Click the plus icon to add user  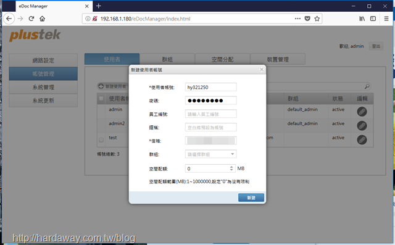pyautogui.click(x=101, y=86)
